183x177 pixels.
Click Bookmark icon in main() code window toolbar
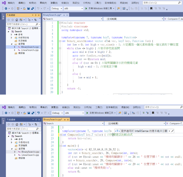click(153, 113)
